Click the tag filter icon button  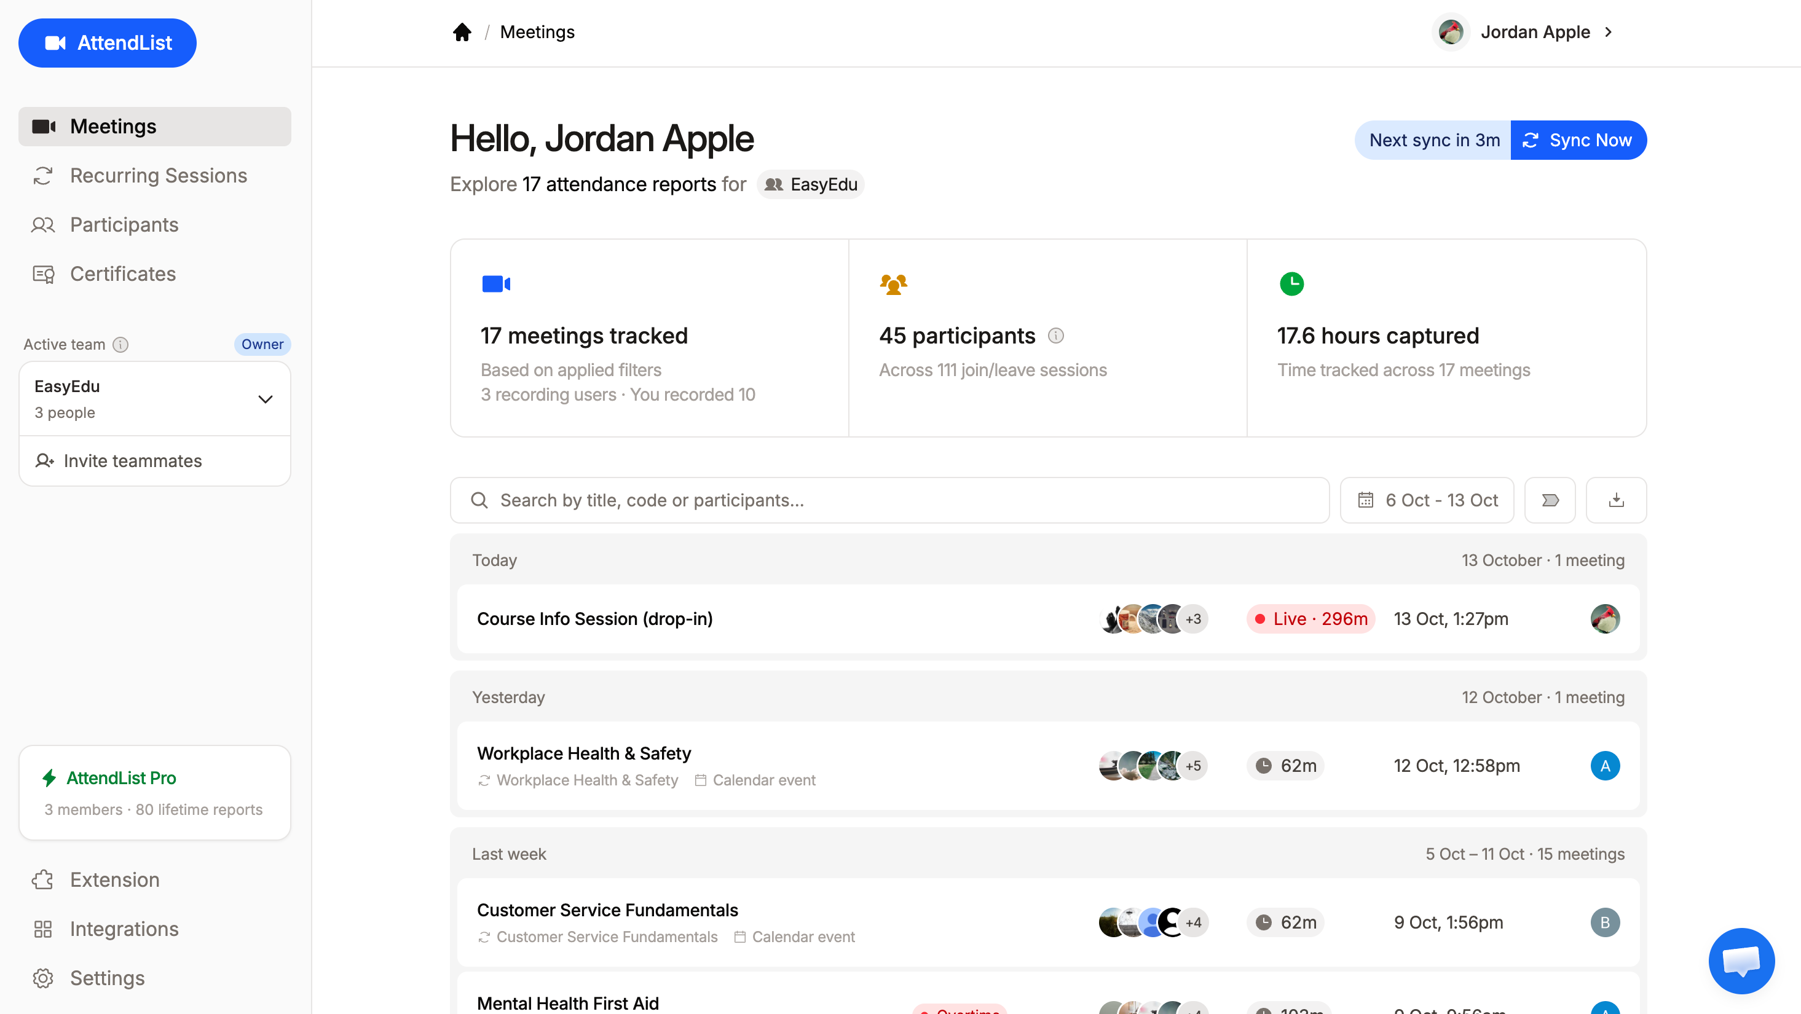(1550, 500)
